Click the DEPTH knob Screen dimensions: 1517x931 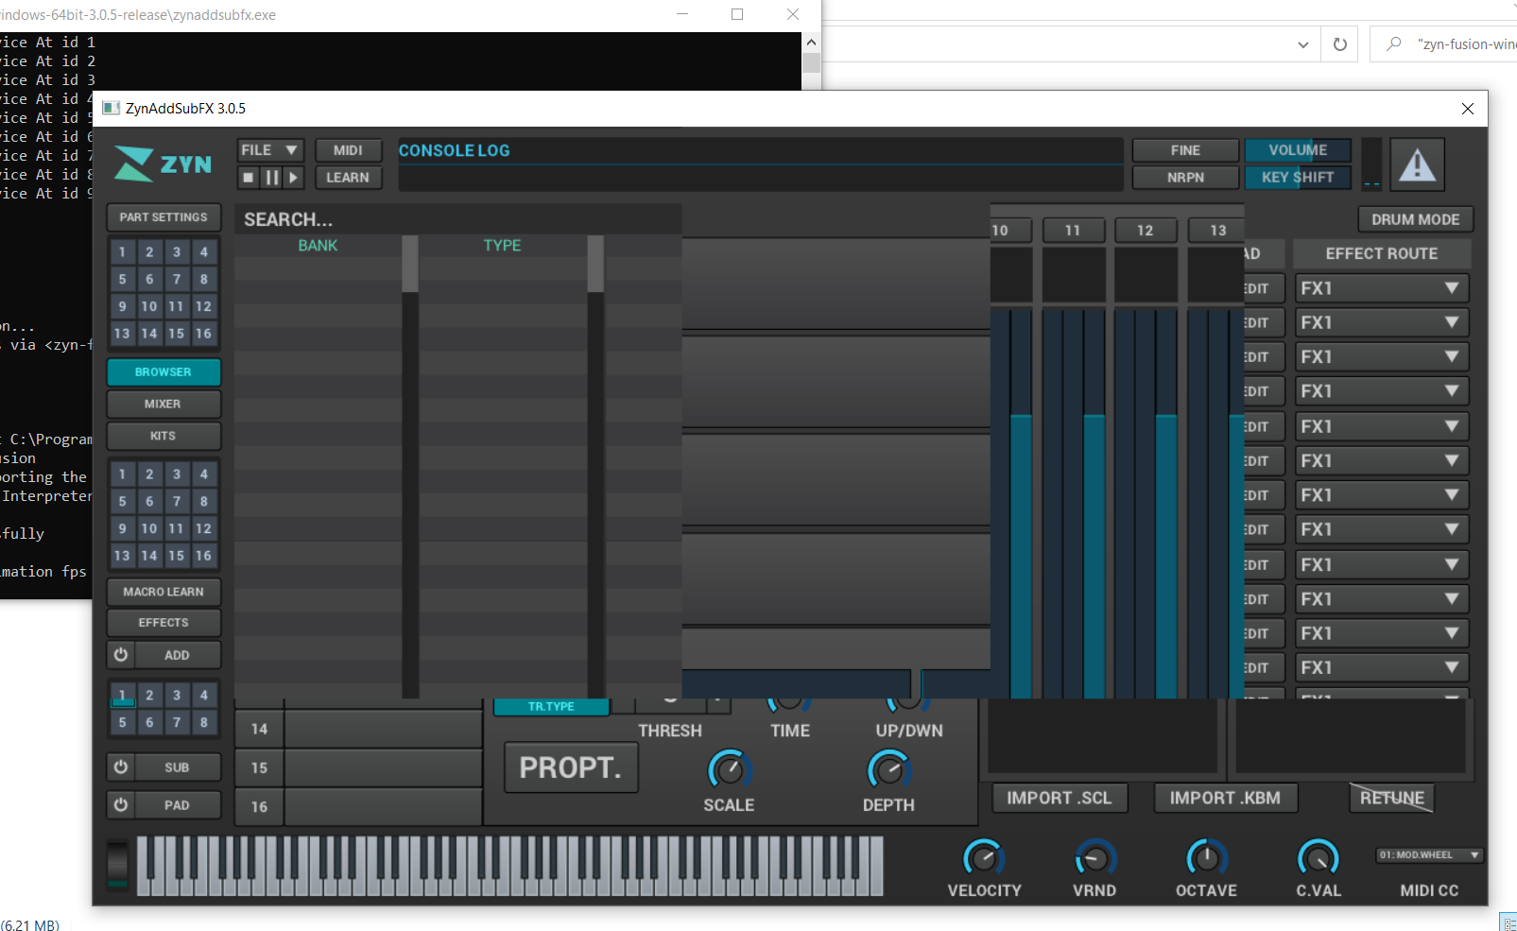tap(888, 769)
